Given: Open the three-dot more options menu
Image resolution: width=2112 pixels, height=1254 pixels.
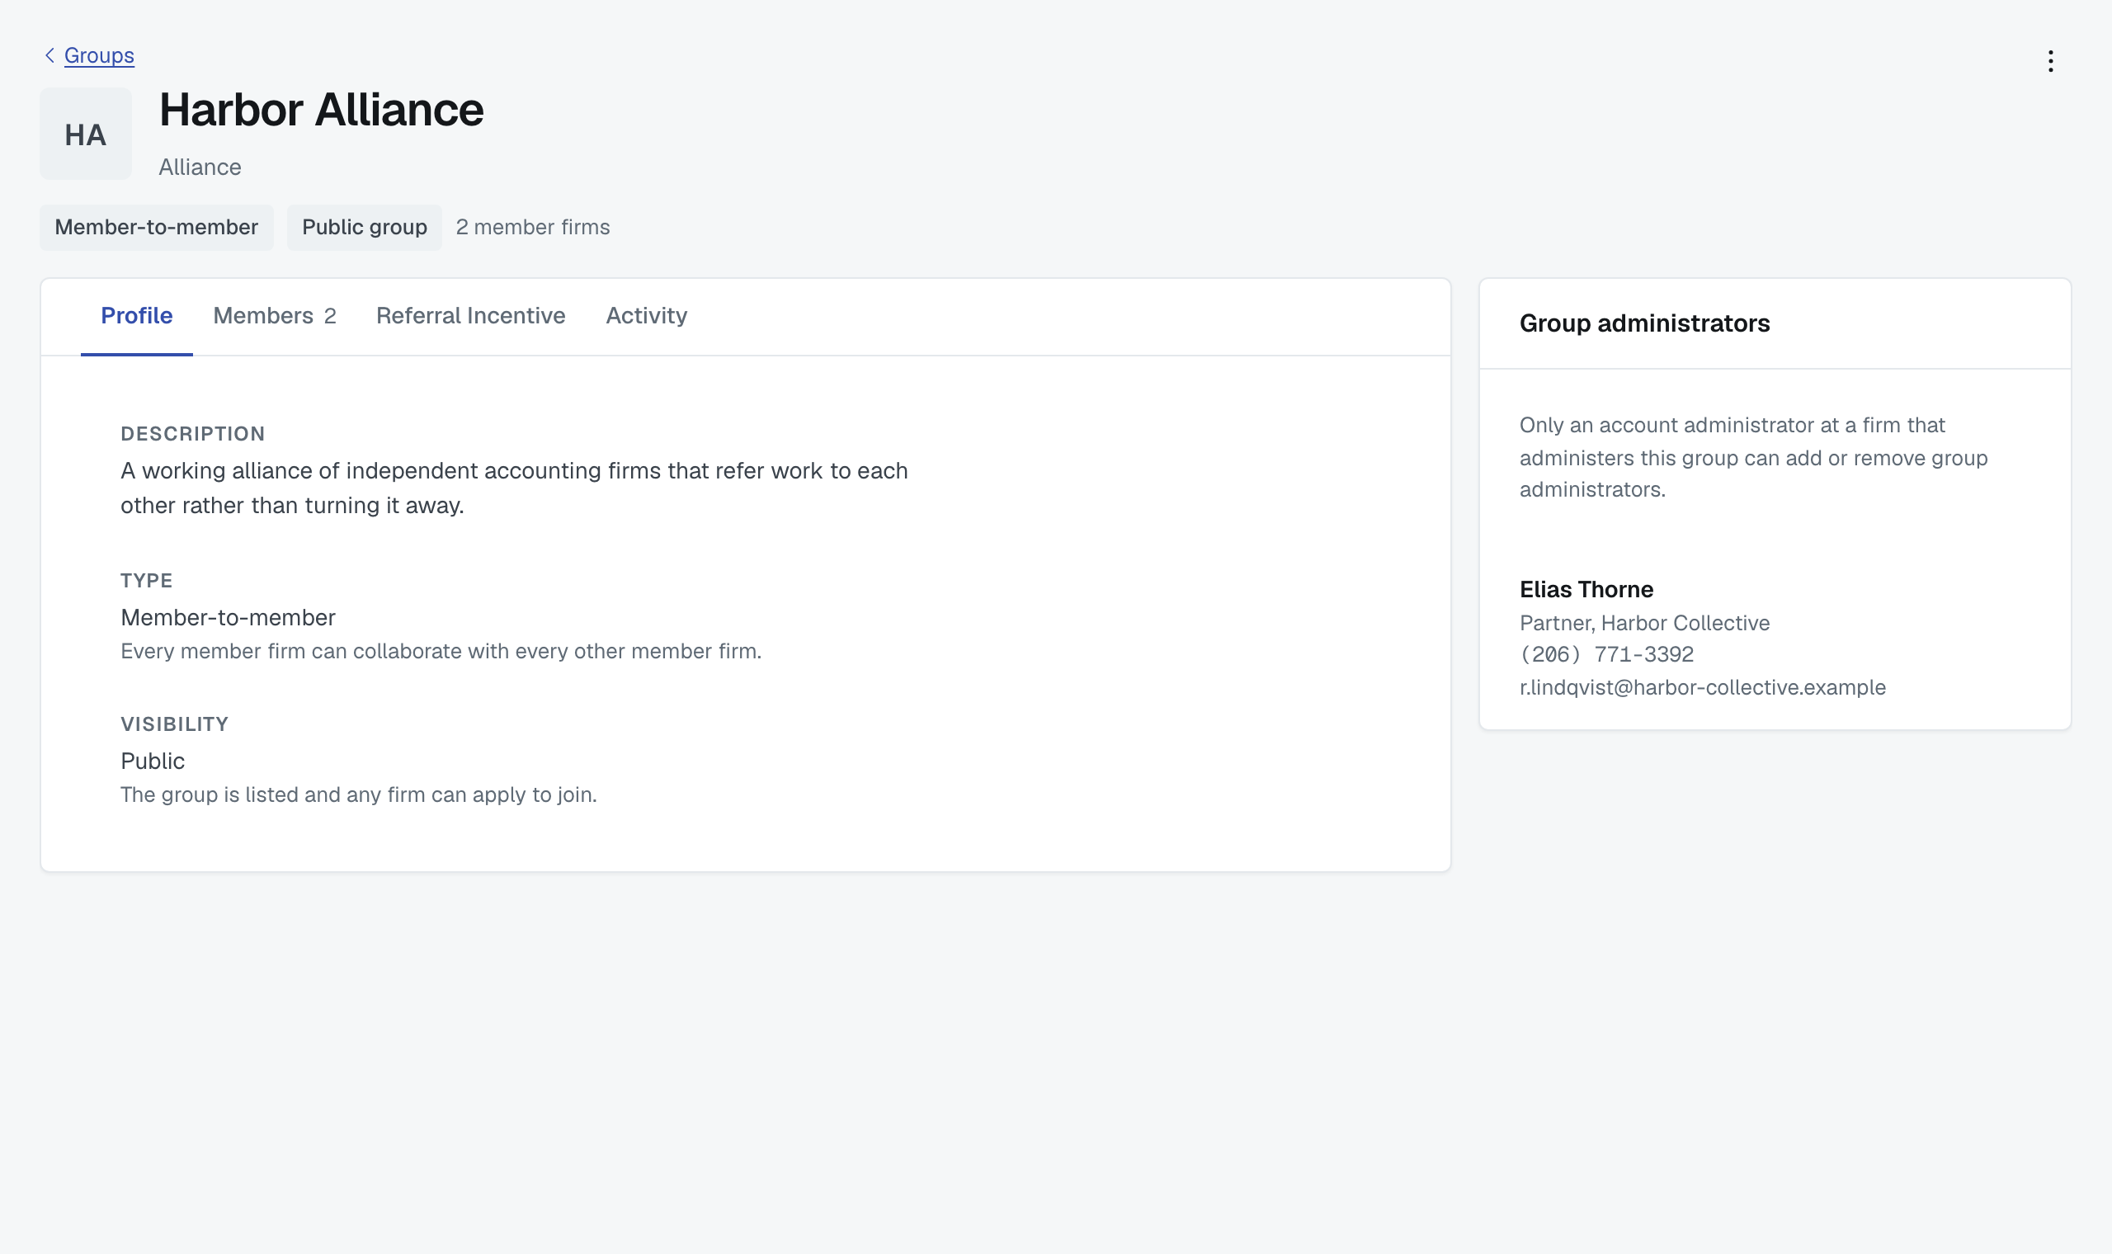Looking at the screenshot, I should (x=2050, y=61).
